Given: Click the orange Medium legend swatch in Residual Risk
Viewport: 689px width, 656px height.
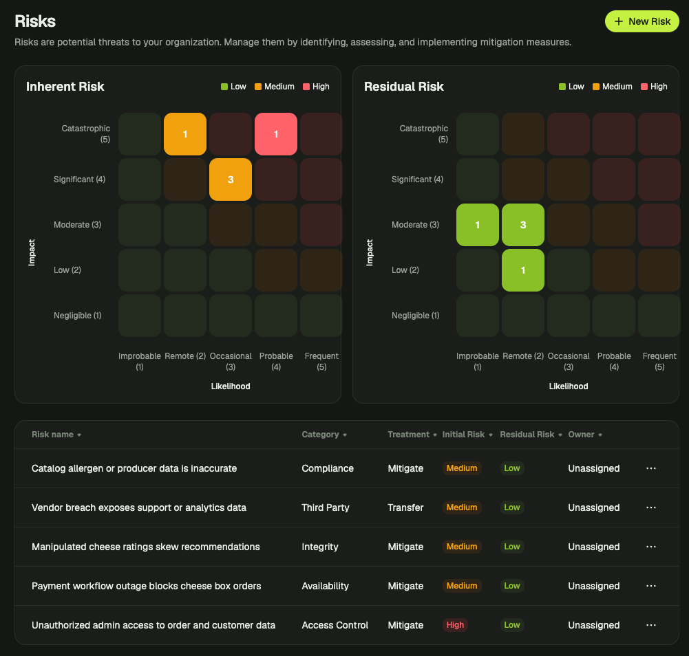Looking at the screenshot, I should coord(596,87).
